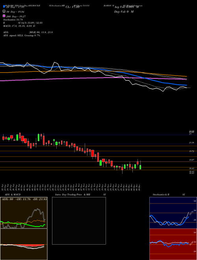The image size is (197, 260).
Task: Click the ADX '(MGR) 30, 11.8, 21.8' values
Action: click(x=41, y=32)
